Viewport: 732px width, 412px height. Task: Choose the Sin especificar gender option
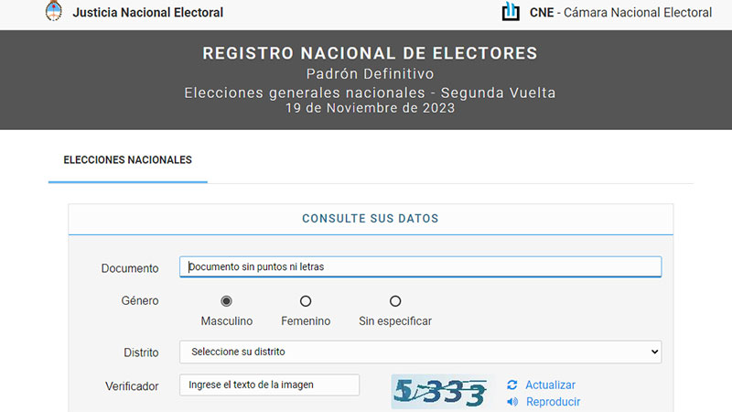pyautogui.click(x=395, y=301)
